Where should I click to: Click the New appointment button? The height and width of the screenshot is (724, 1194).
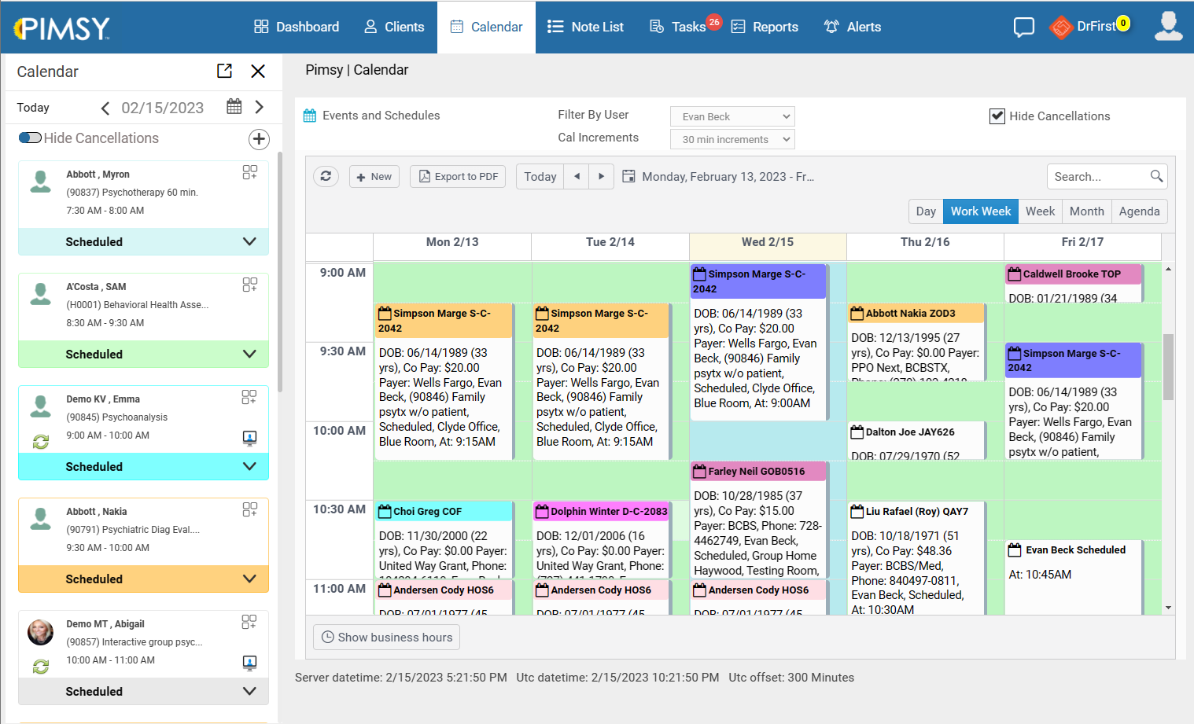tap(374, 176)
